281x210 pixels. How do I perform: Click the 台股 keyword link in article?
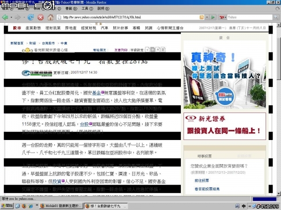(84, 124)
